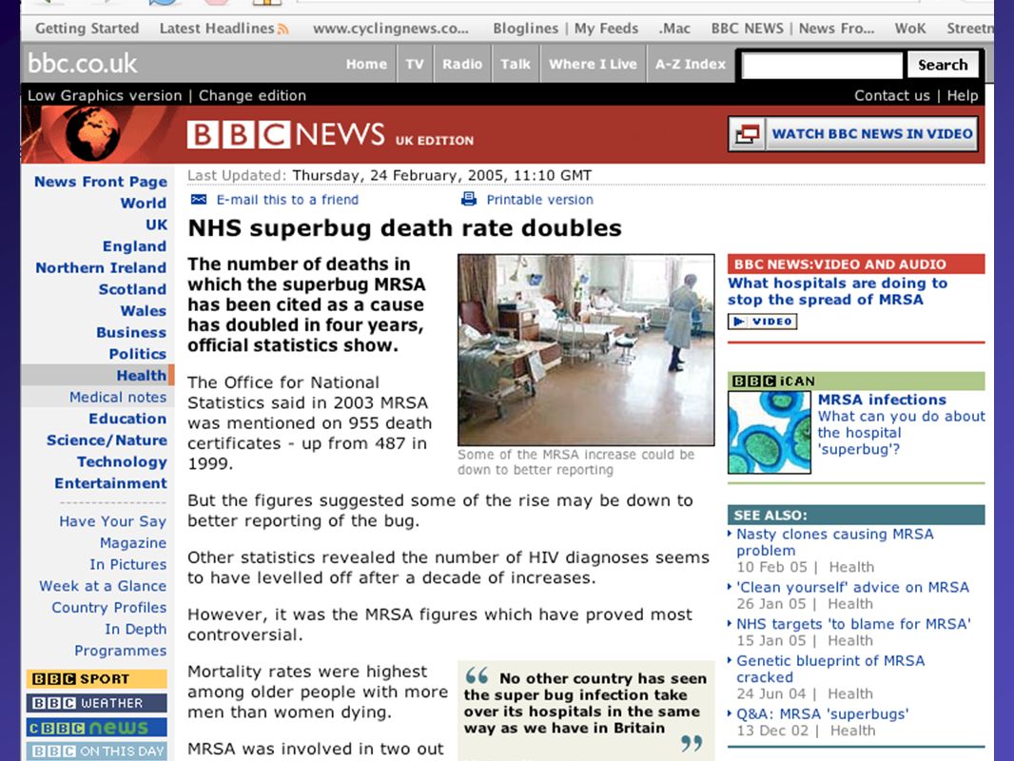Click the video window icon beside Watch BBC News
The width and height of the screenshot is (1014, 761).
[747, 134]
